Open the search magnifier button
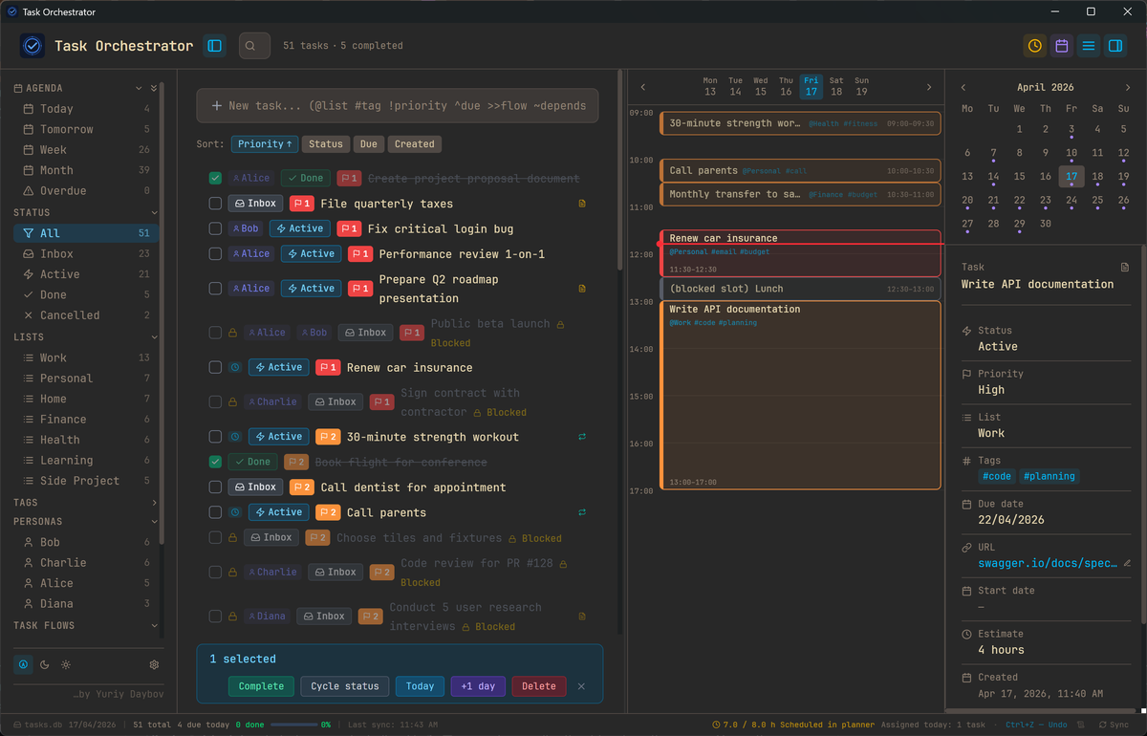This screenshot has height=736, width=1147. tap(254, 45)
